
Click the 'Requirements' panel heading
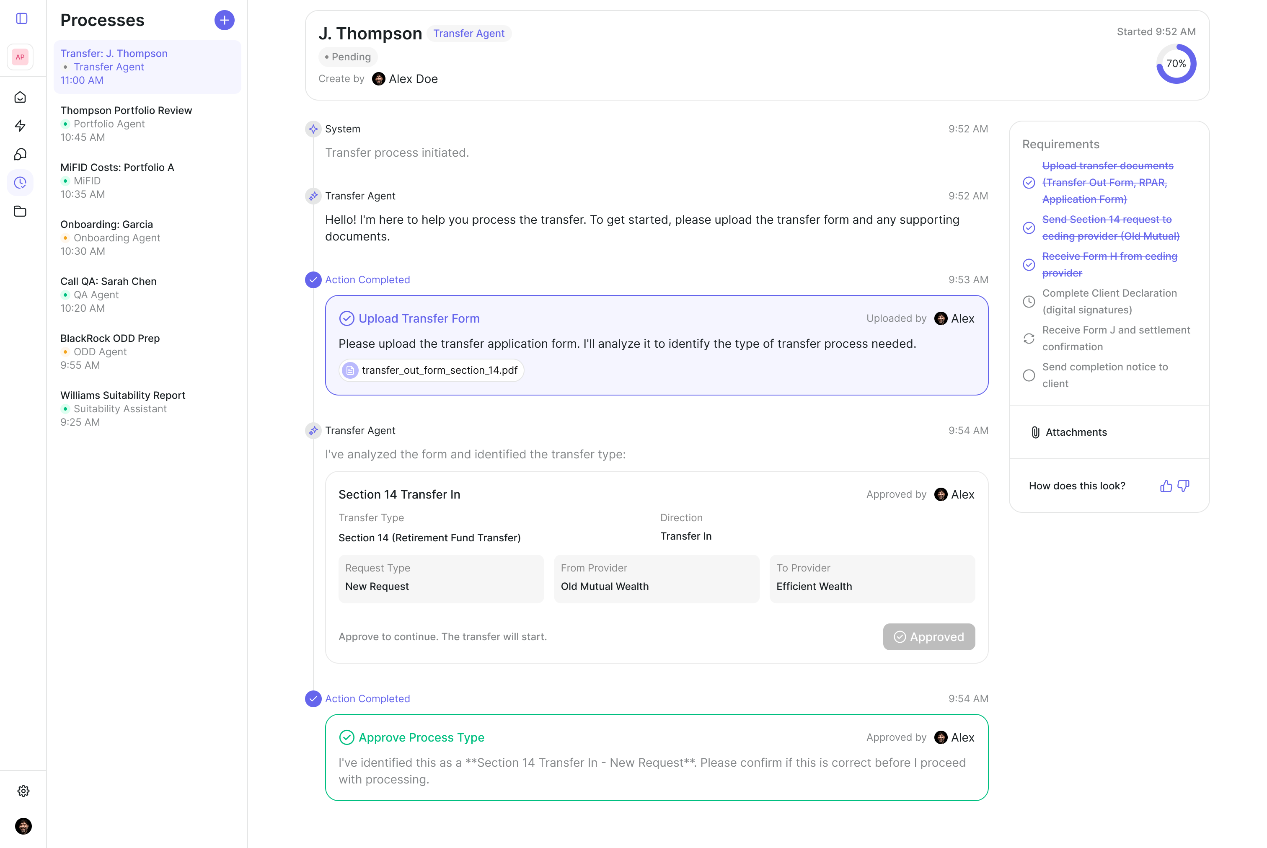[1060, 145]
